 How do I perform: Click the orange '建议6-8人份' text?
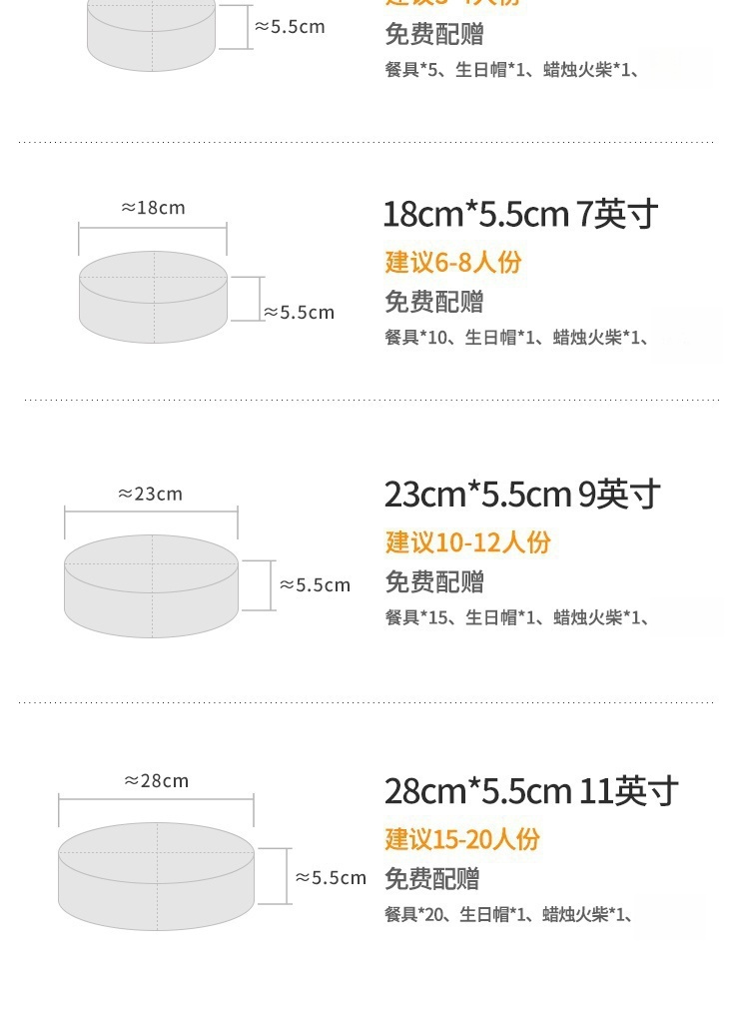pyautogui.click(x=453, y=263)
